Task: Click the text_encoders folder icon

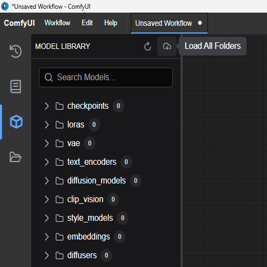Action: (59, 162)
